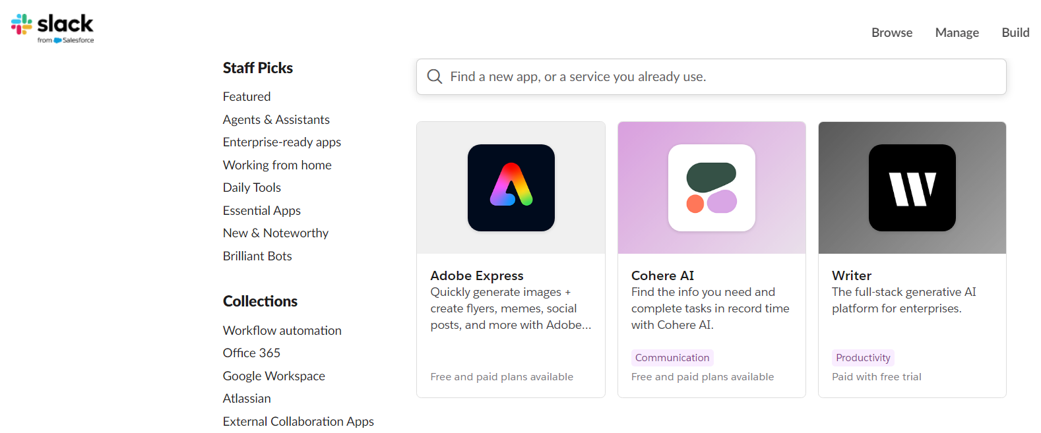Browse the Working from home category
Screen dimensions: 1041x433
pyautogui.click(x=277, y=165)
